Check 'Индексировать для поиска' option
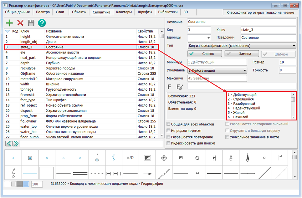The image size is (302, 198). [169, 143]
